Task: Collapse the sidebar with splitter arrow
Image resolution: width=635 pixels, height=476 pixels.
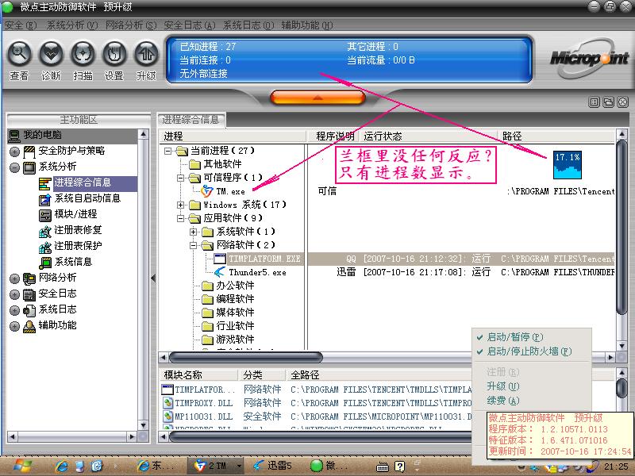Action: click(153, 278)
